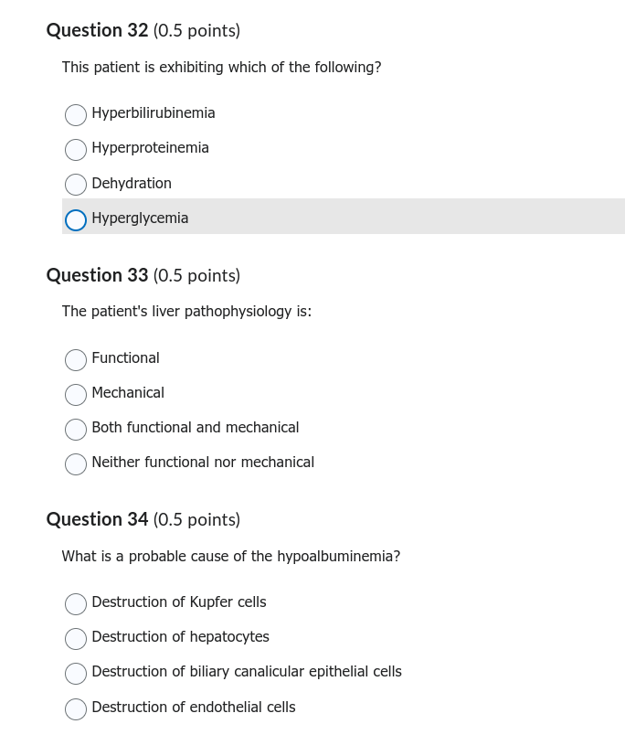This screenshot has width=625, height=756.
Task: Click the Hyperglycemia label text
Action: coord(140,218)
